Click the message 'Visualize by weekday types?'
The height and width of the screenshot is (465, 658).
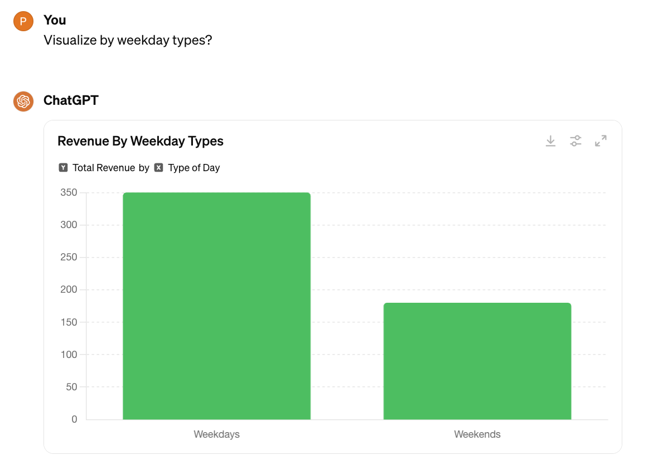pyautogui.click(x=128, y=40)
